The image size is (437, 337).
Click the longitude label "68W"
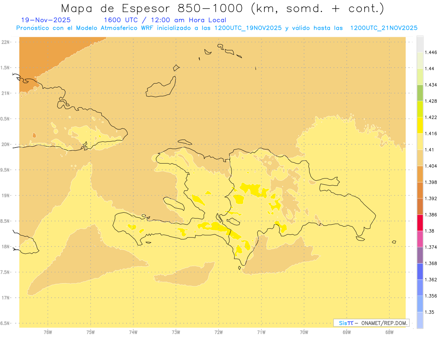389,332
